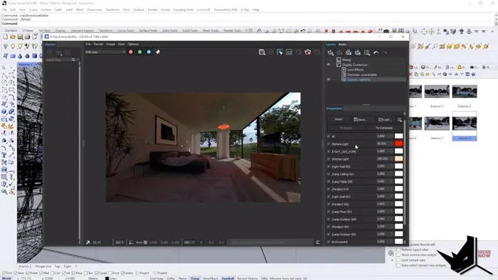
Task: Click the icon at VFB status bar right end
Action: pos(318,242)
